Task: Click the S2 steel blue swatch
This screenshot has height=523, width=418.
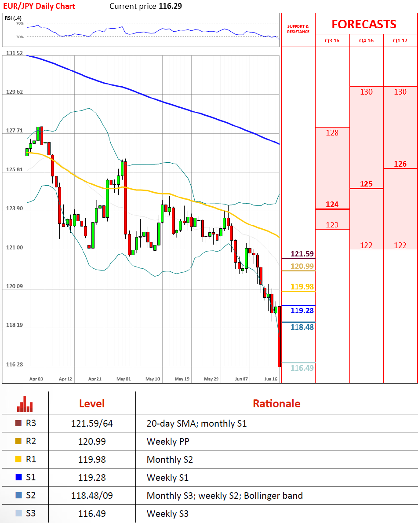Action: point(18,495)
